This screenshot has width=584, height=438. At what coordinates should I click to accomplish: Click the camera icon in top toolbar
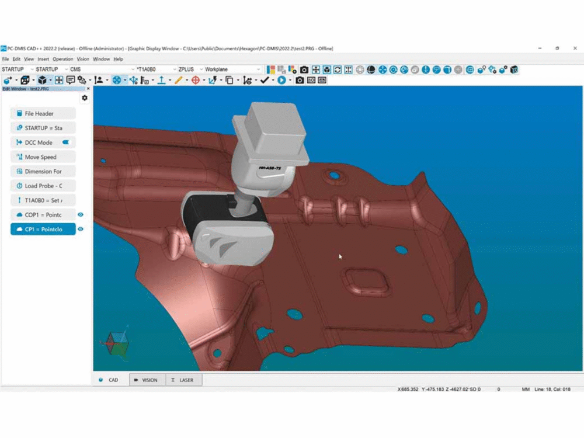pyautogui.click(x=304, y=69)
